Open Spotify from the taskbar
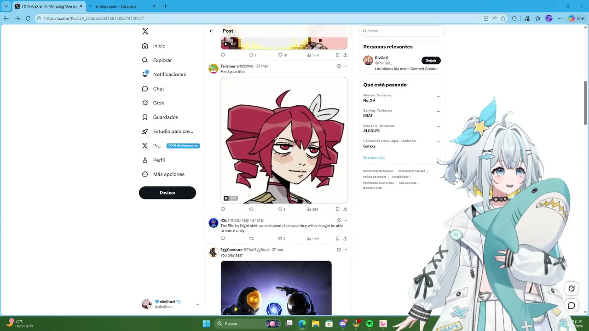 pyautogui.click(x=370, y=324)
